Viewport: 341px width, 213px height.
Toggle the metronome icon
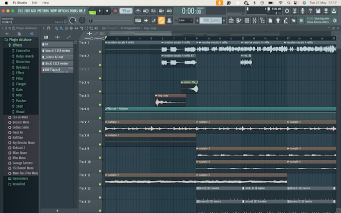(138, 11)
